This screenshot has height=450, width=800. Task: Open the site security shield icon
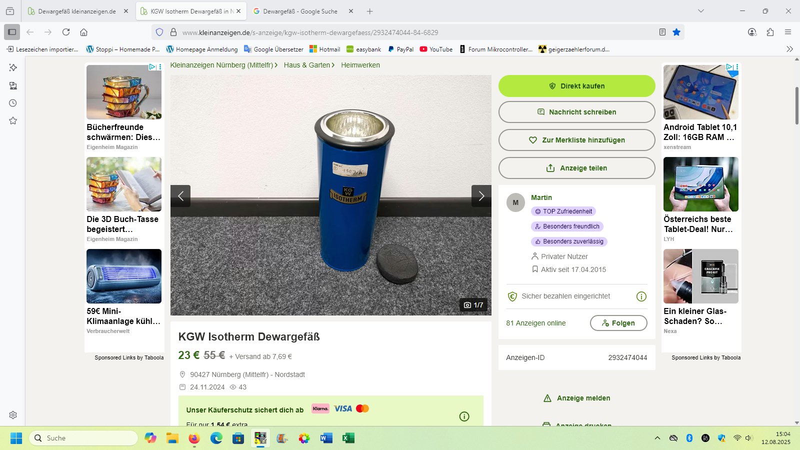[159, 32]
